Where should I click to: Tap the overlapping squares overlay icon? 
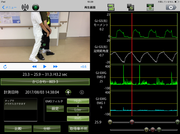click(x=130, y=7)
